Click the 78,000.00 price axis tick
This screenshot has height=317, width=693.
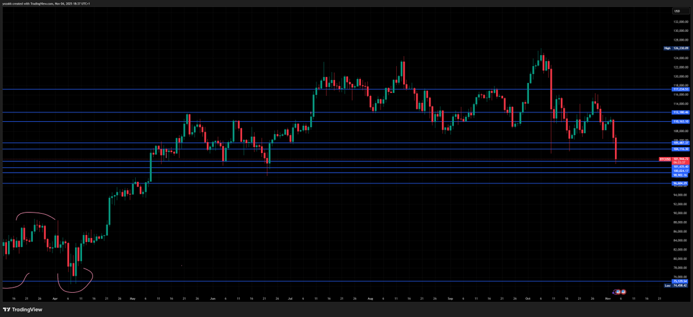pos(681,268)
